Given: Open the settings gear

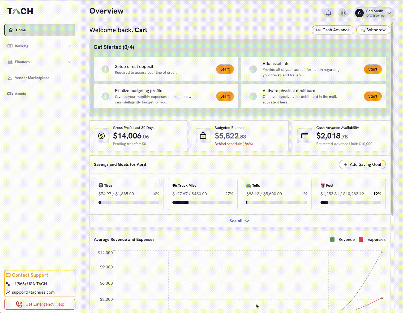Looking at the screenshot, I should tap(344, 13).
